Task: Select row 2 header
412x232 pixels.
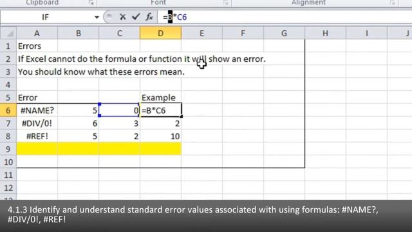Action: pyautogui.click(x=8, y=59)
